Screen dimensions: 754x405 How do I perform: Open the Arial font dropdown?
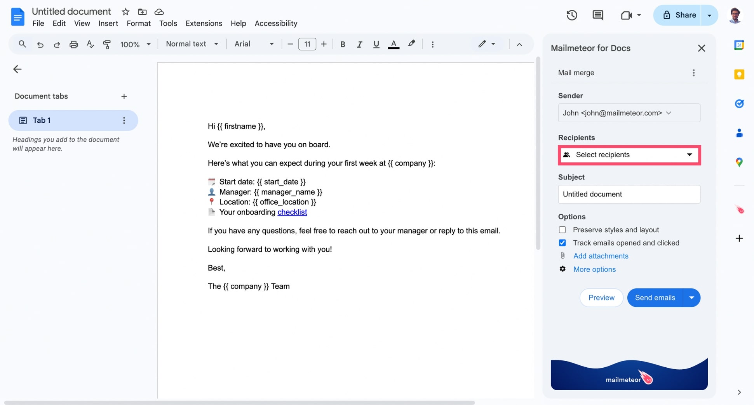(272, 44)
